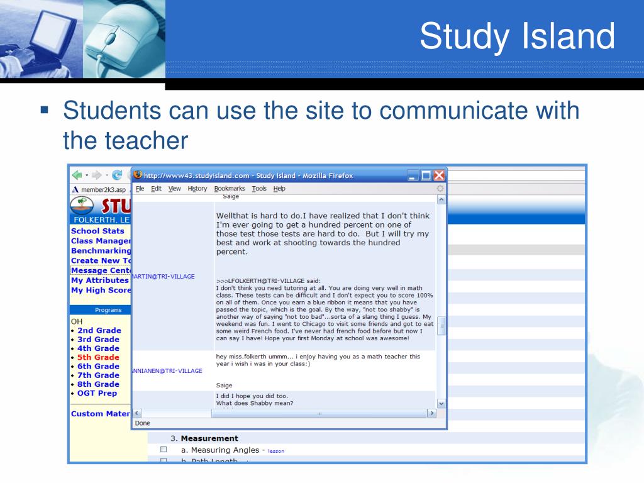Open the Edit menu
This screenshot has width=644, height=483.
point(156,189)
